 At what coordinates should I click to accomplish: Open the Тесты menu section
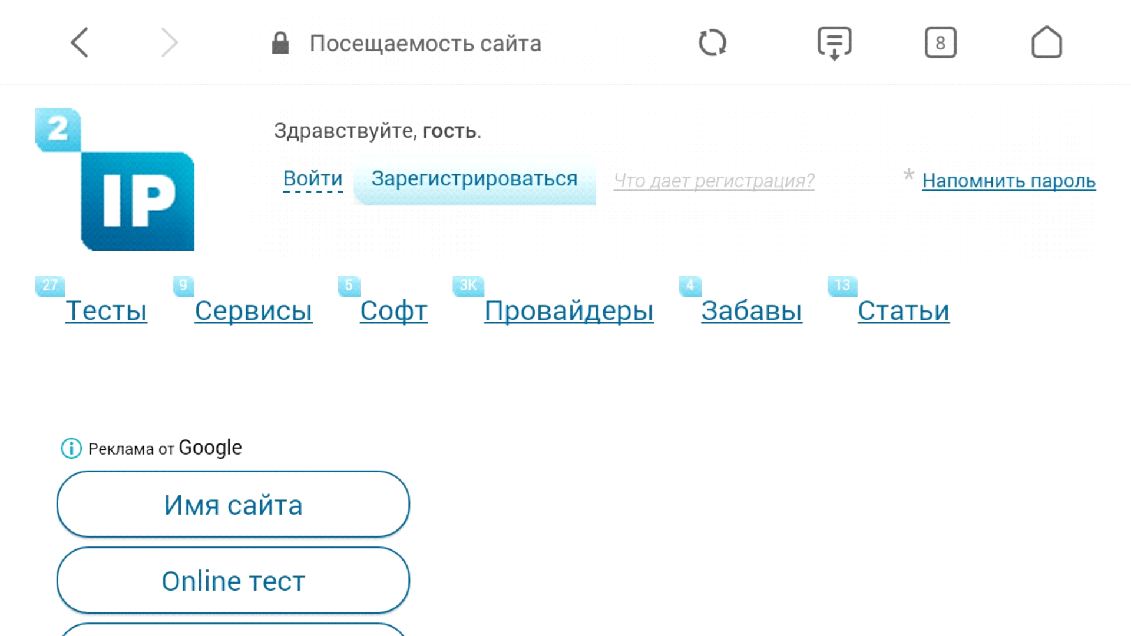[x=106, y=310]
